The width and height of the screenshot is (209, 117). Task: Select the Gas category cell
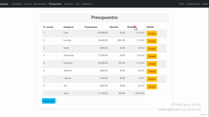65,86
